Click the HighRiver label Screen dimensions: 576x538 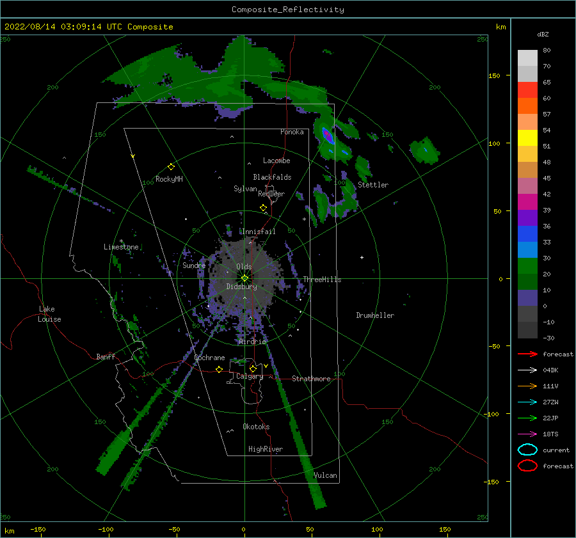(x=266, y=449)
